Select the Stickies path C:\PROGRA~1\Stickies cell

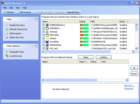104,38
